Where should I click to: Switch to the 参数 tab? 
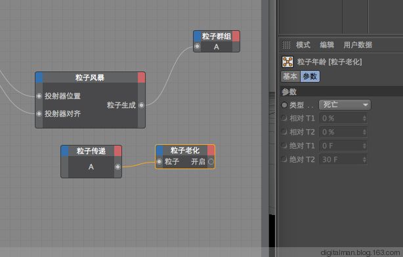(310, 76)
